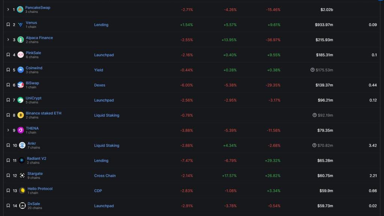Open the Radiant V2 protocol page
The width and height of the screenshot is (384, 216).
[36, 159]
